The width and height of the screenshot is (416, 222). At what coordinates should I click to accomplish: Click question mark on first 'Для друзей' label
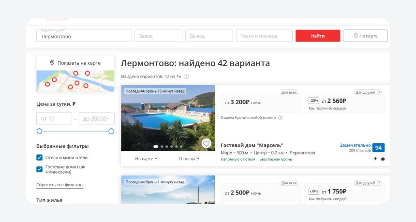point(379,92)
